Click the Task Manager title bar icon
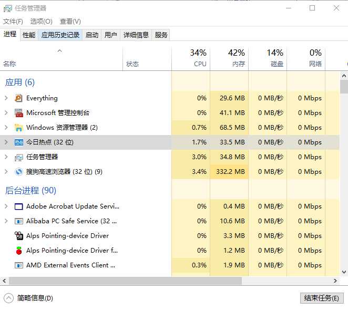Image resolution: width=348 pixels, height=311 pixels. point(7,8)
